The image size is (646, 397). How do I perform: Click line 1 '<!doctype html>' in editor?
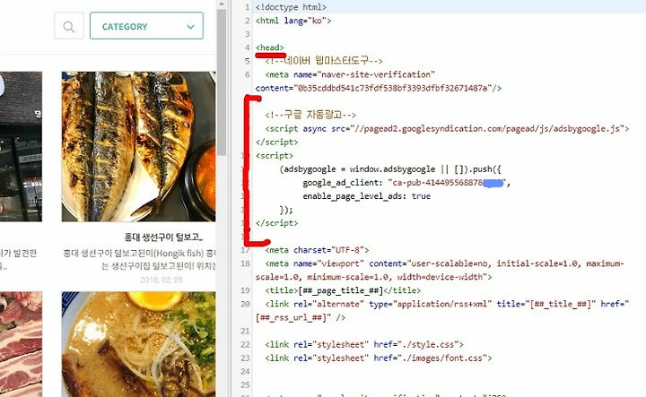[291, 7]
